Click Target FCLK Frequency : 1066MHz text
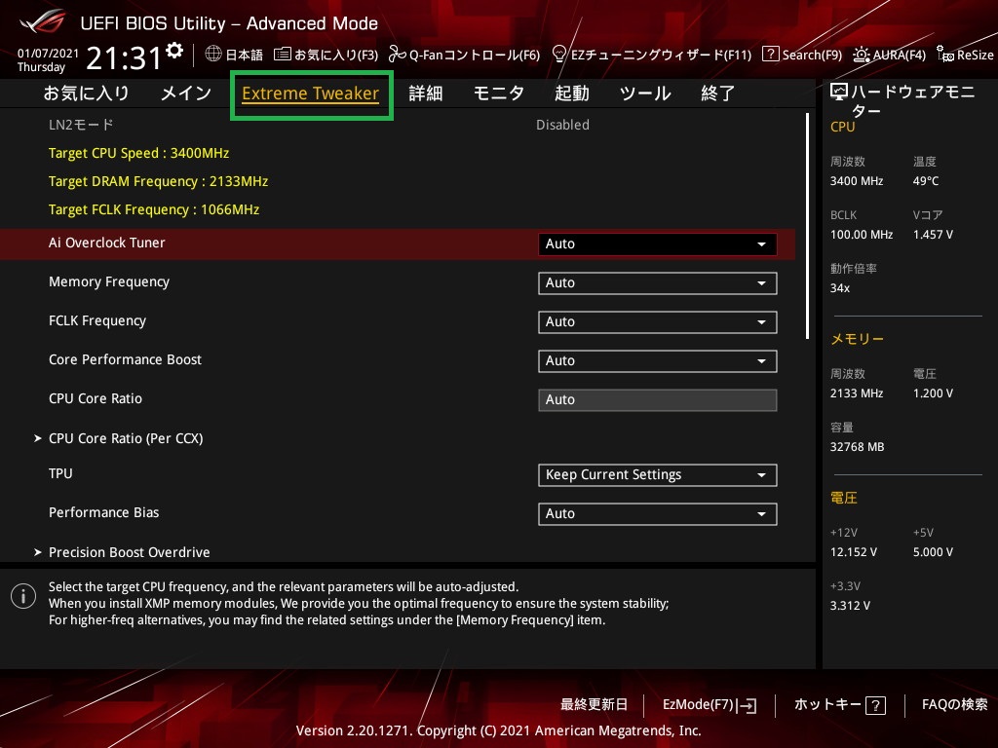Viewport: 998px width, 748px height. pyautogui.click(x=154, y=209)
